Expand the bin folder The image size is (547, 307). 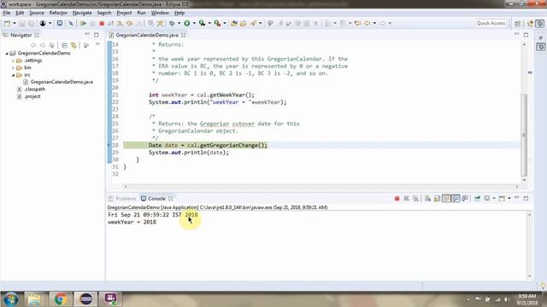click(x=14, y=68)
